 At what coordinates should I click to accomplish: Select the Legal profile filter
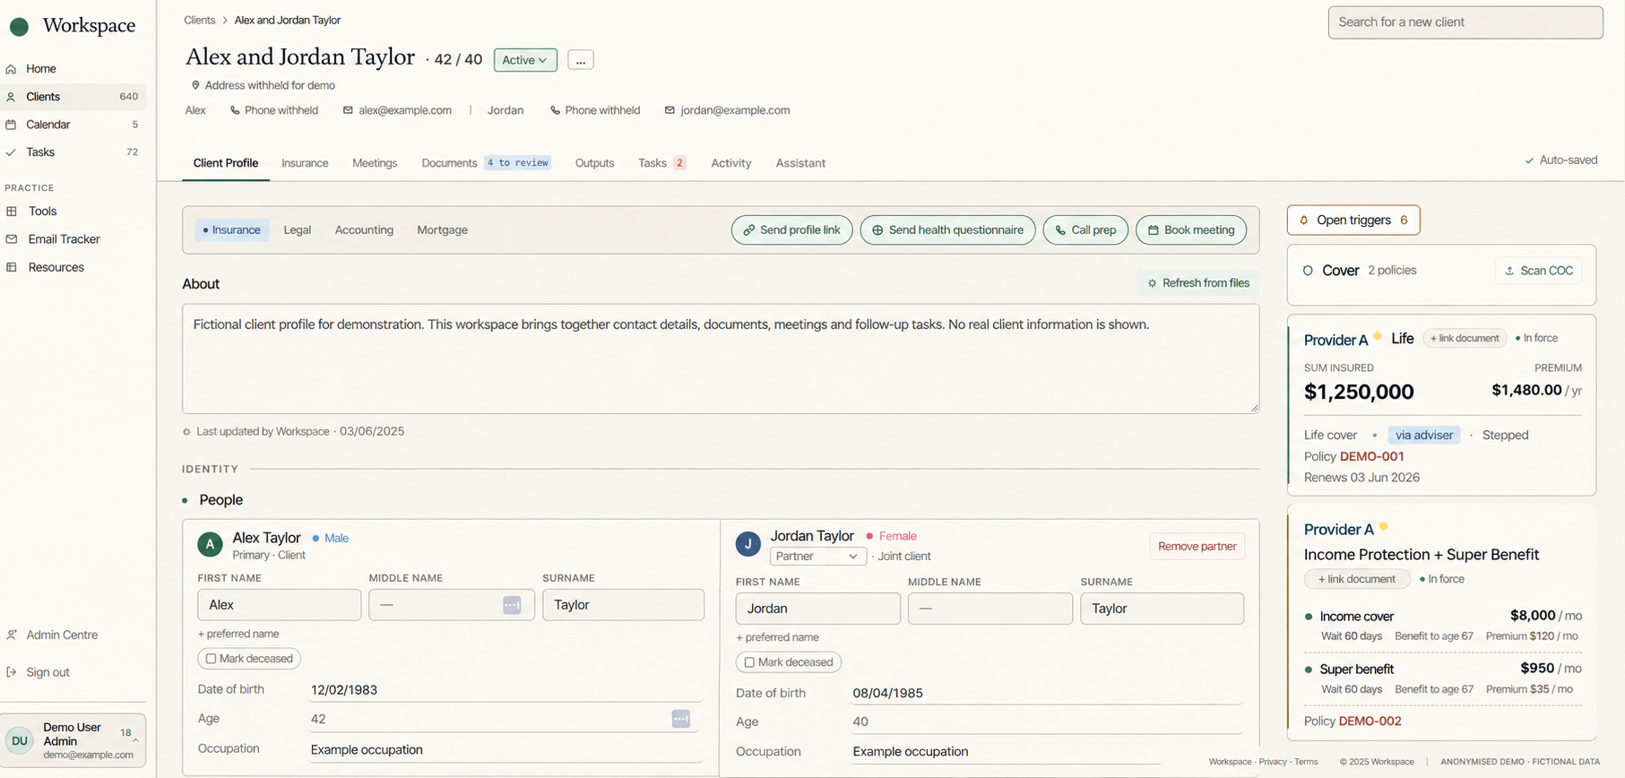[x=298, y=230]
